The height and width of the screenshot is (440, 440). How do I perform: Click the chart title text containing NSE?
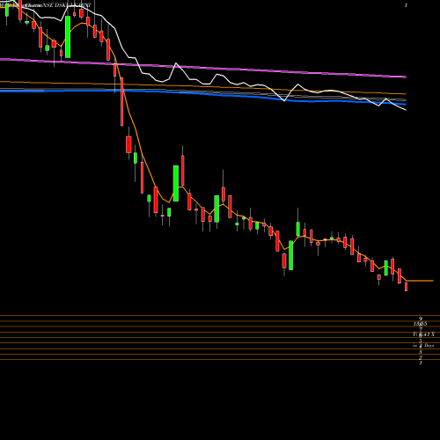[46, 5]
